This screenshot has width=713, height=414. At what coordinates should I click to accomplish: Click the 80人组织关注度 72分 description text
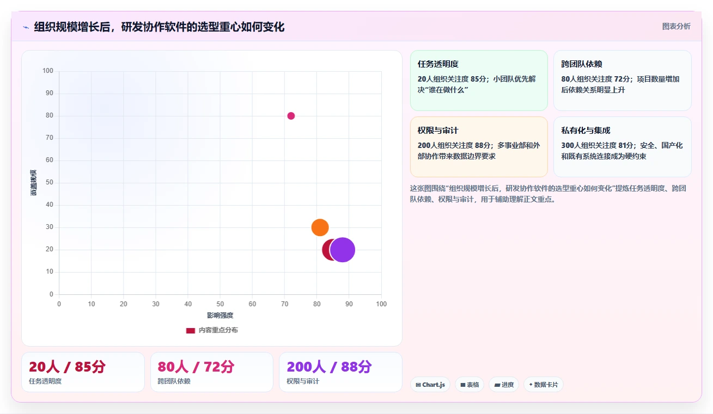[620, 84]
